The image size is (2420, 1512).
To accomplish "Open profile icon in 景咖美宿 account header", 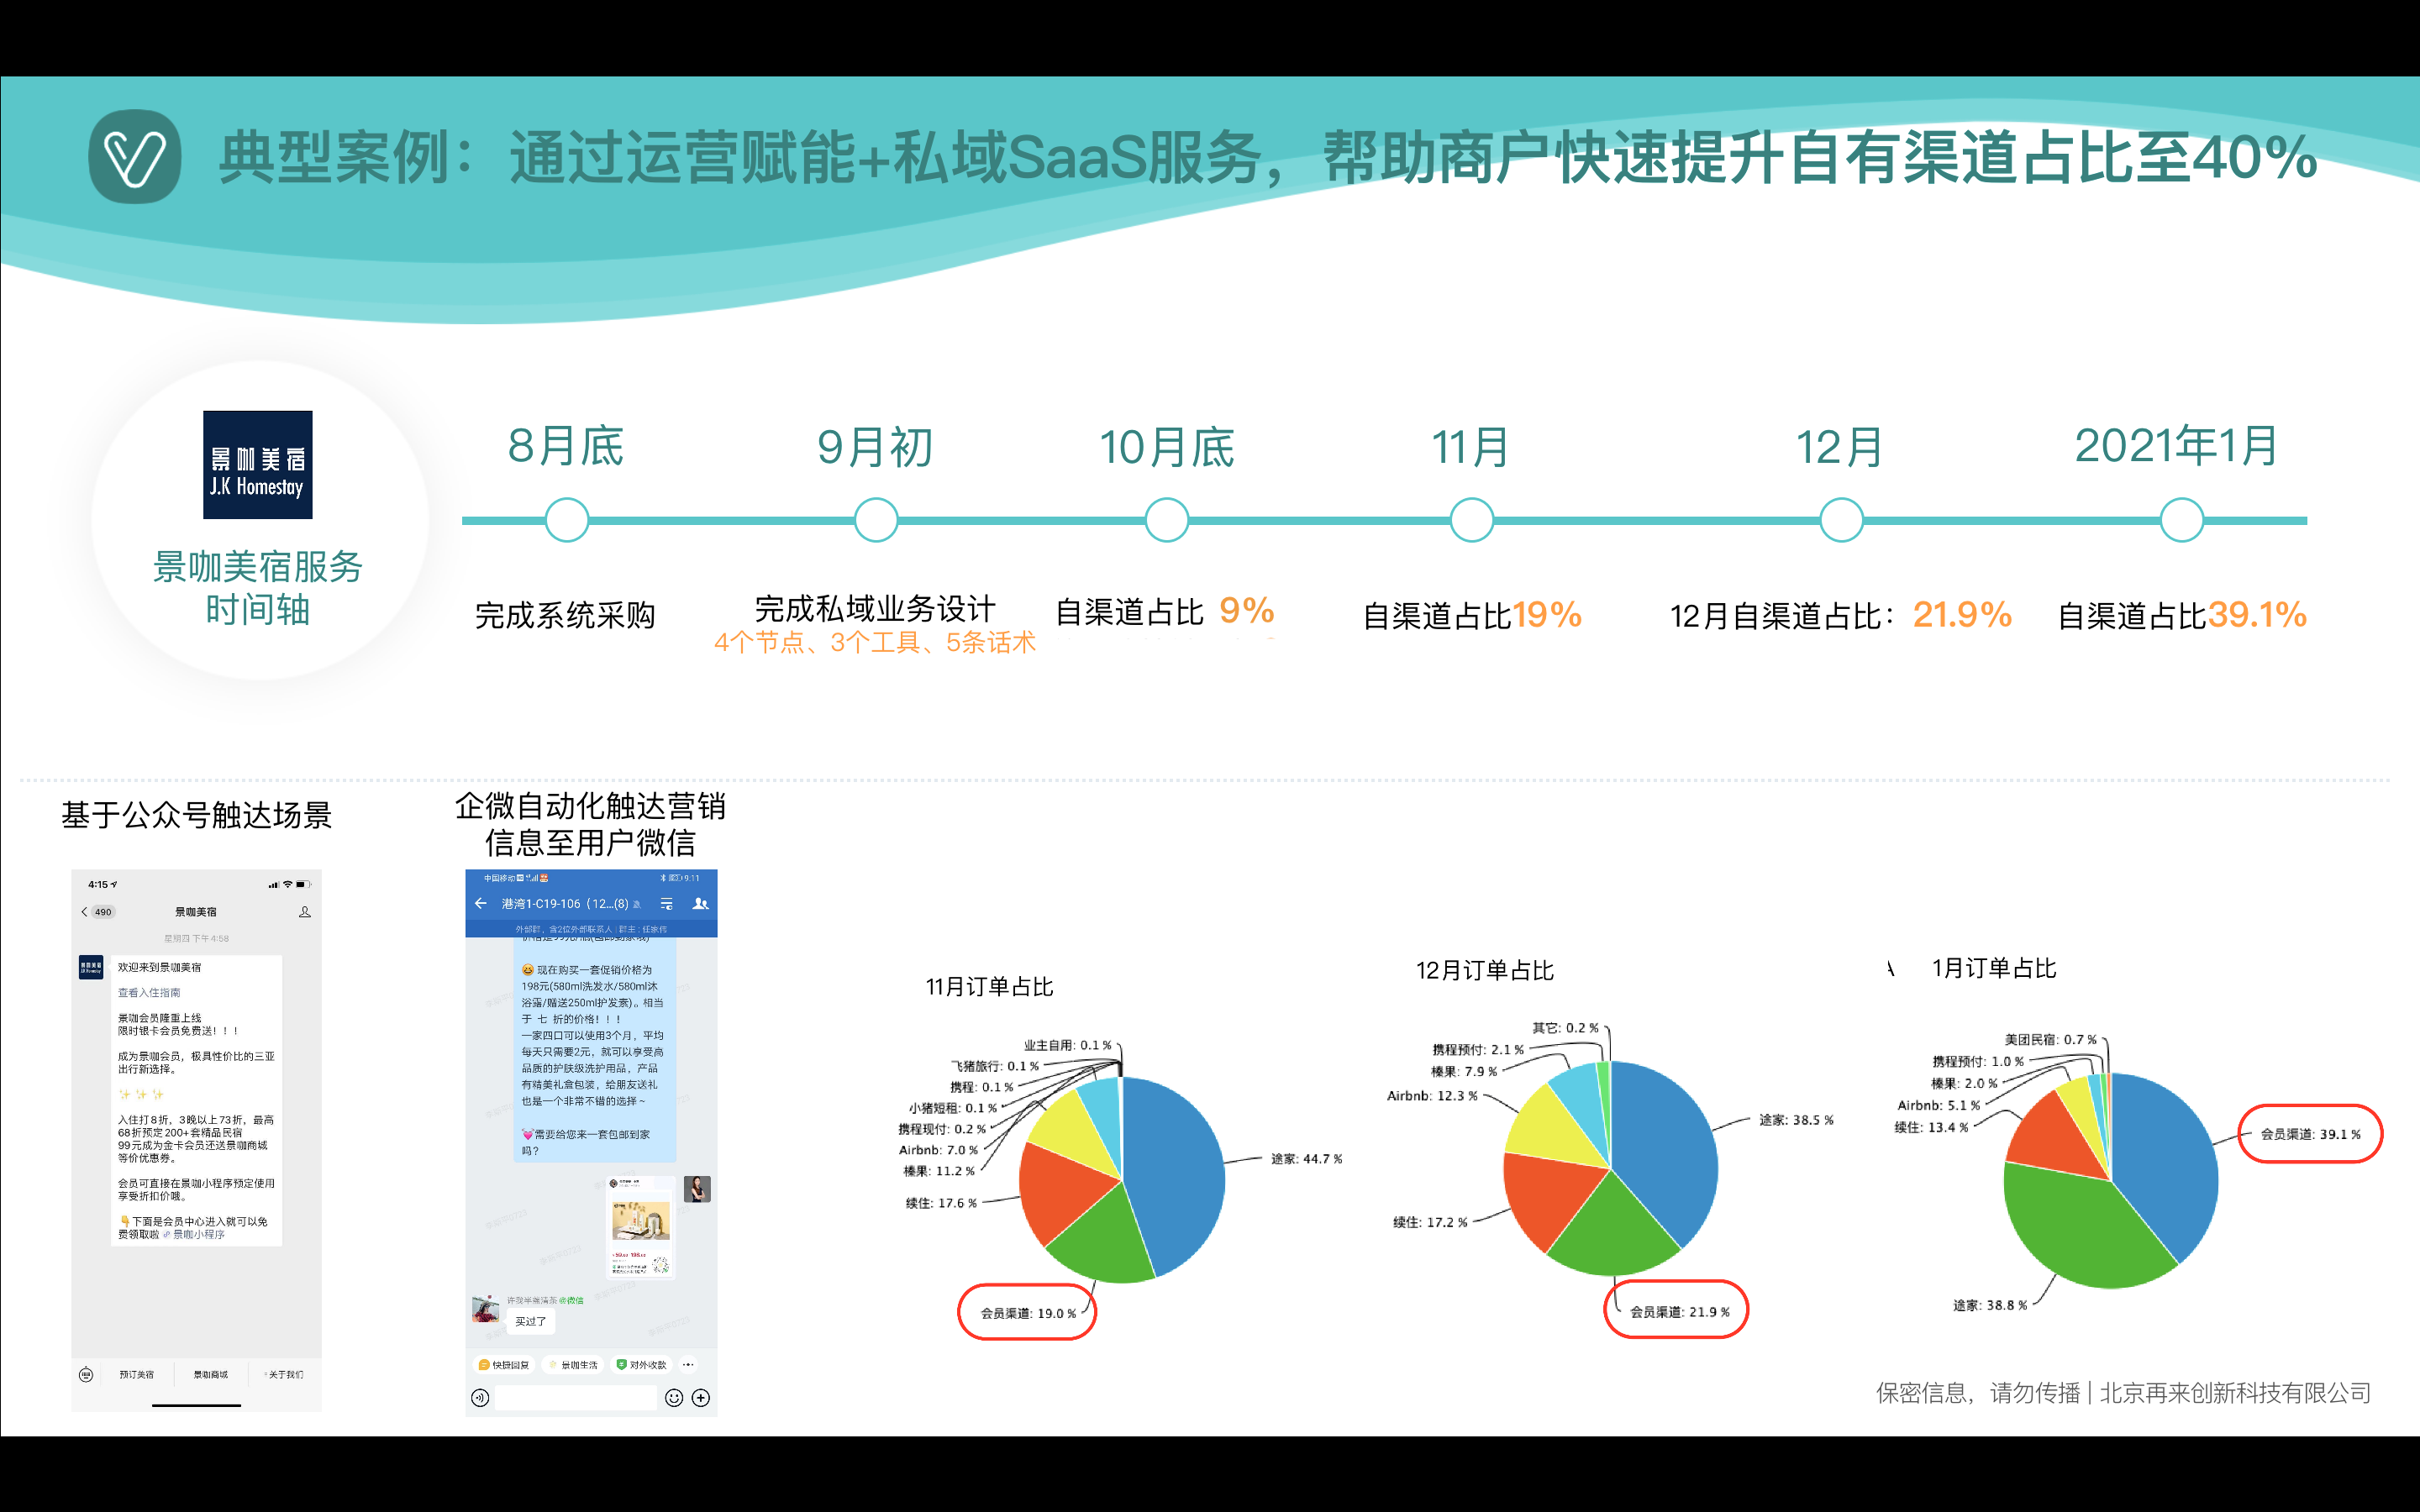I will point(305,912).
